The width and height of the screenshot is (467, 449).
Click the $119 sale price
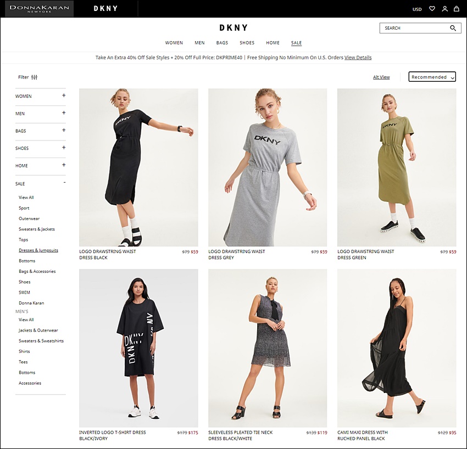pyautogui.click(x=323, y=433)
